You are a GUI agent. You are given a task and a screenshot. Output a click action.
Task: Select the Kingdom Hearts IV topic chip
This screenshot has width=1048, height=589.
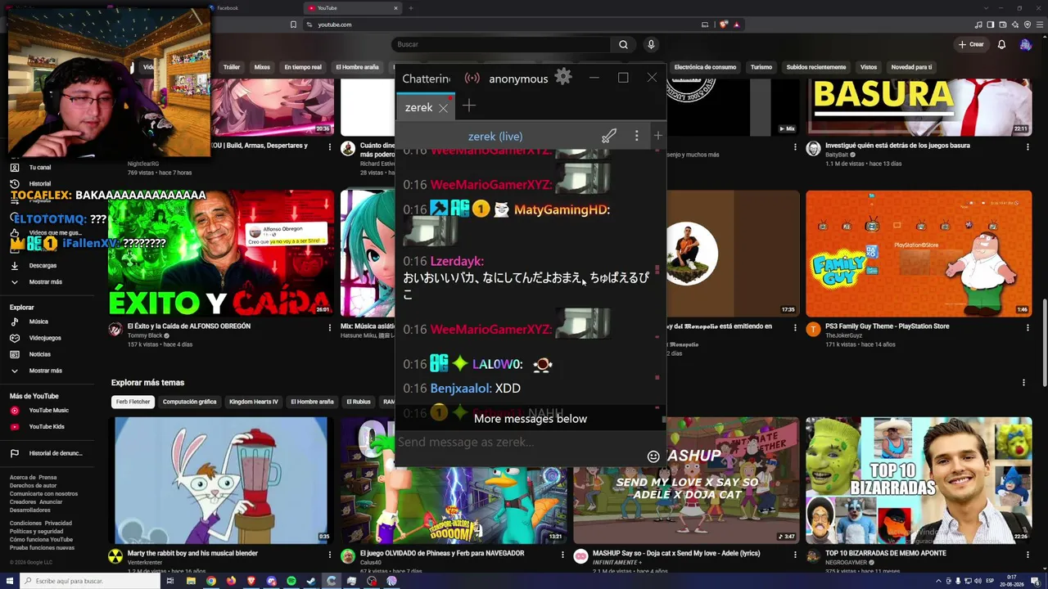[254, 402]
